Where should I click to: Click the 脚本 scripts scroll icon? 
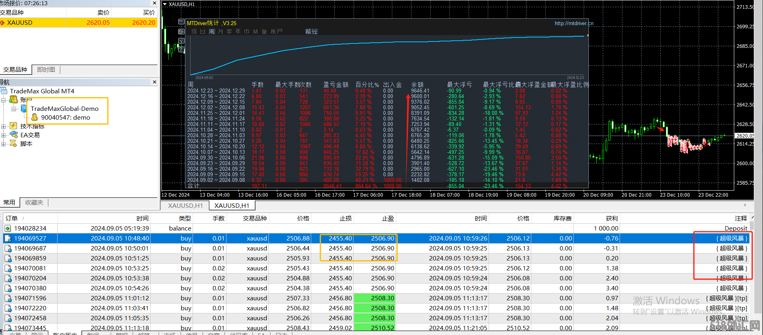[x=13, y=144]
